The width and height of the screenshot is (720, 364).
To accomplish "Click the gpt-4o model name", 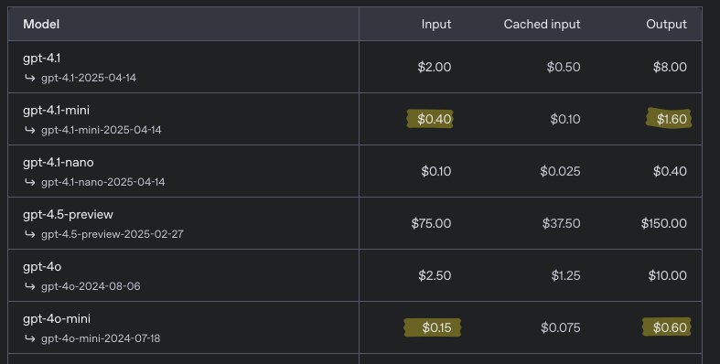I will click(x=42, y=267).
